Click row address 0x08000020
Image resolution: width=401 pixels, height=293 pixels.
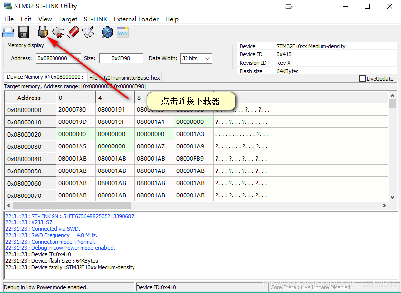[x=30, y=134]
